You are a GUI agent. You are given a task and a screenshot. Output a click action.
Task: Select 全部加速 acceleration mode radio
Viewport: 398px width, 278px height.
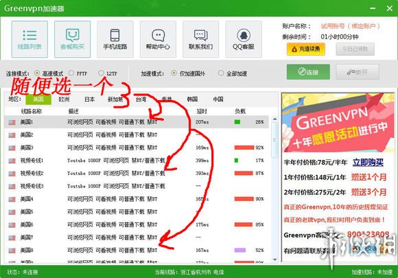(x=221, y=73)
